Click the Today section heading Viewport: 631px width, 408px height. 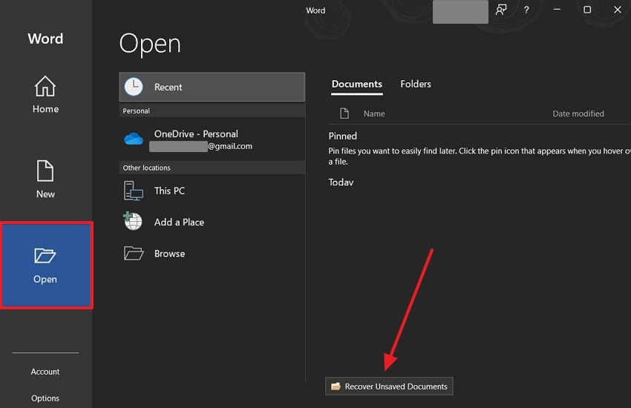pos(341,182)
